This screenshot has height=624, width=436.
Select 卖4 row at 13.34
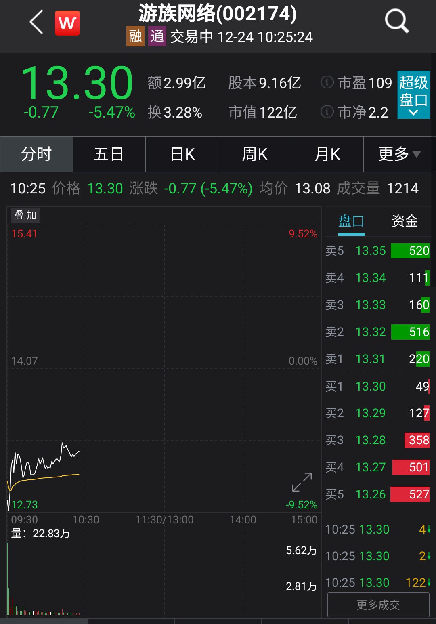click(x=377, y=278)
